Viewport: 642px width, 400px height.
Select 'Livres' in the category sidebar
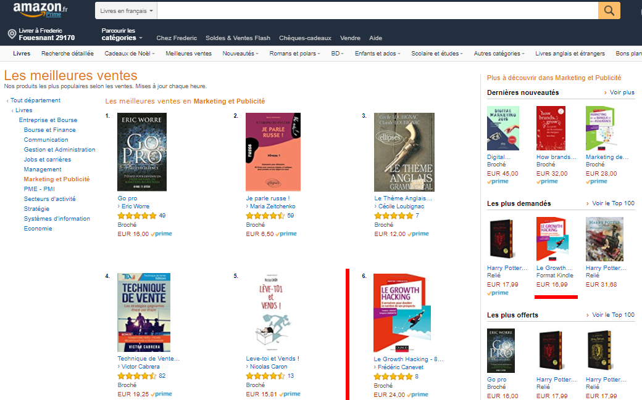coord(23,110)
